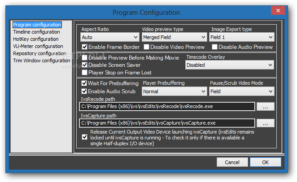The width and height of the screenshot is (297, 182).
Task: Toggle Enable Audio Scrub checkbox
Action: 84,91
